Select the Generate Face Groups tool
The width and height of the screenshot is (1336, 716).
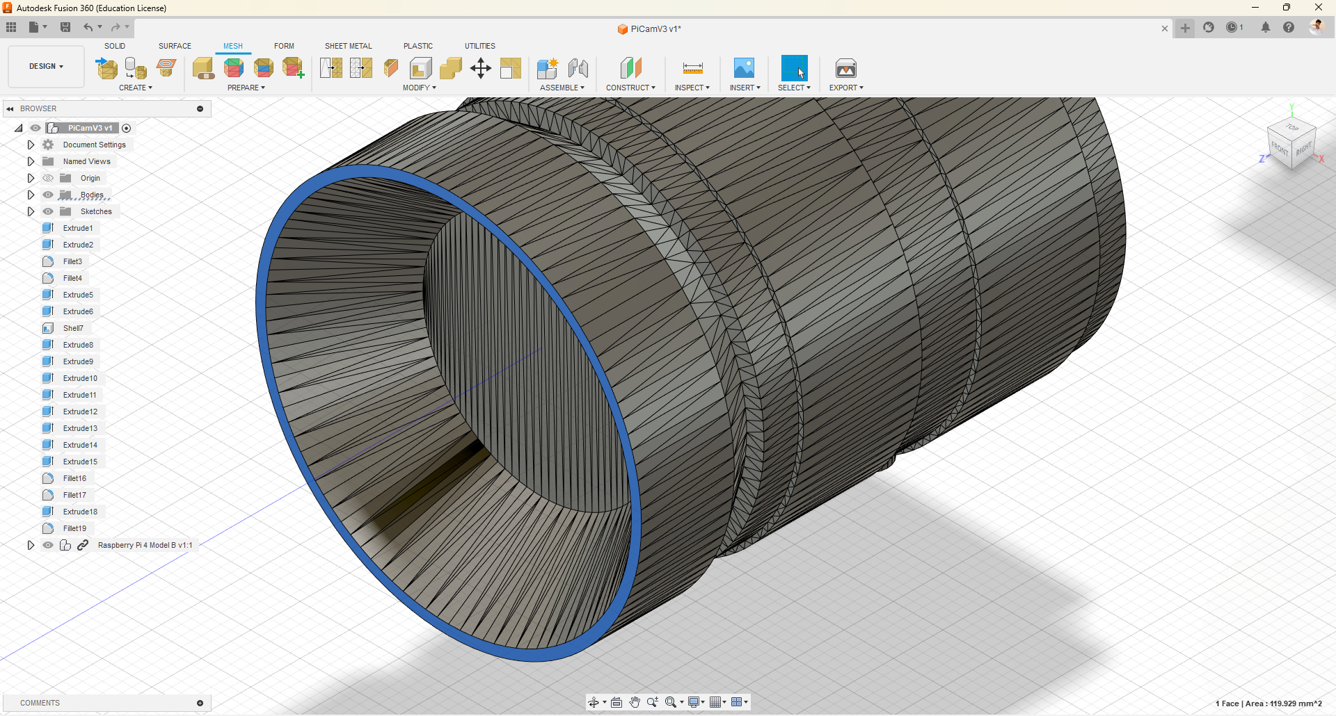coord(234,68)
